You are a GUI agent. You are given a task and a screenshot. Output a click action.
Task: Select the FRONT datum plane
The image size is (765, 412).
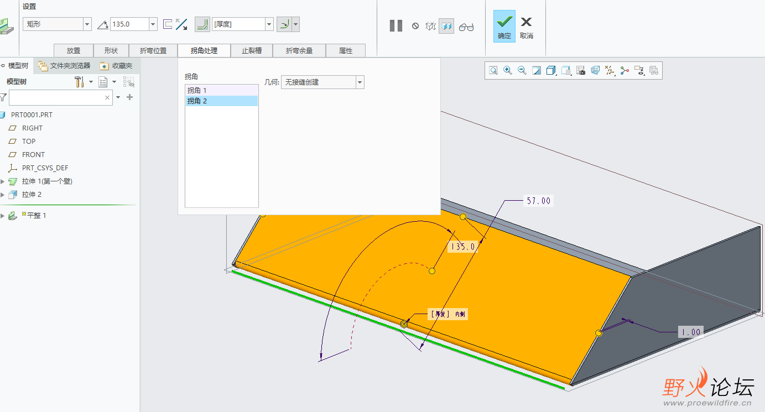(x=33, y=155)
